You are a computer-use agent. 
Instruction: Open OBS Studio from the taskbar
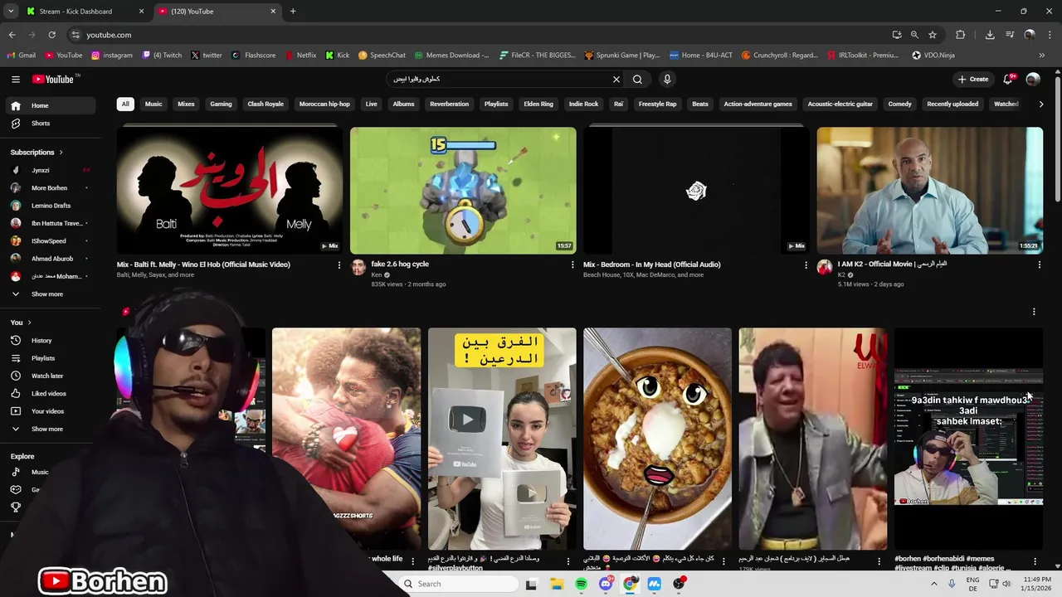coord(679,584)
